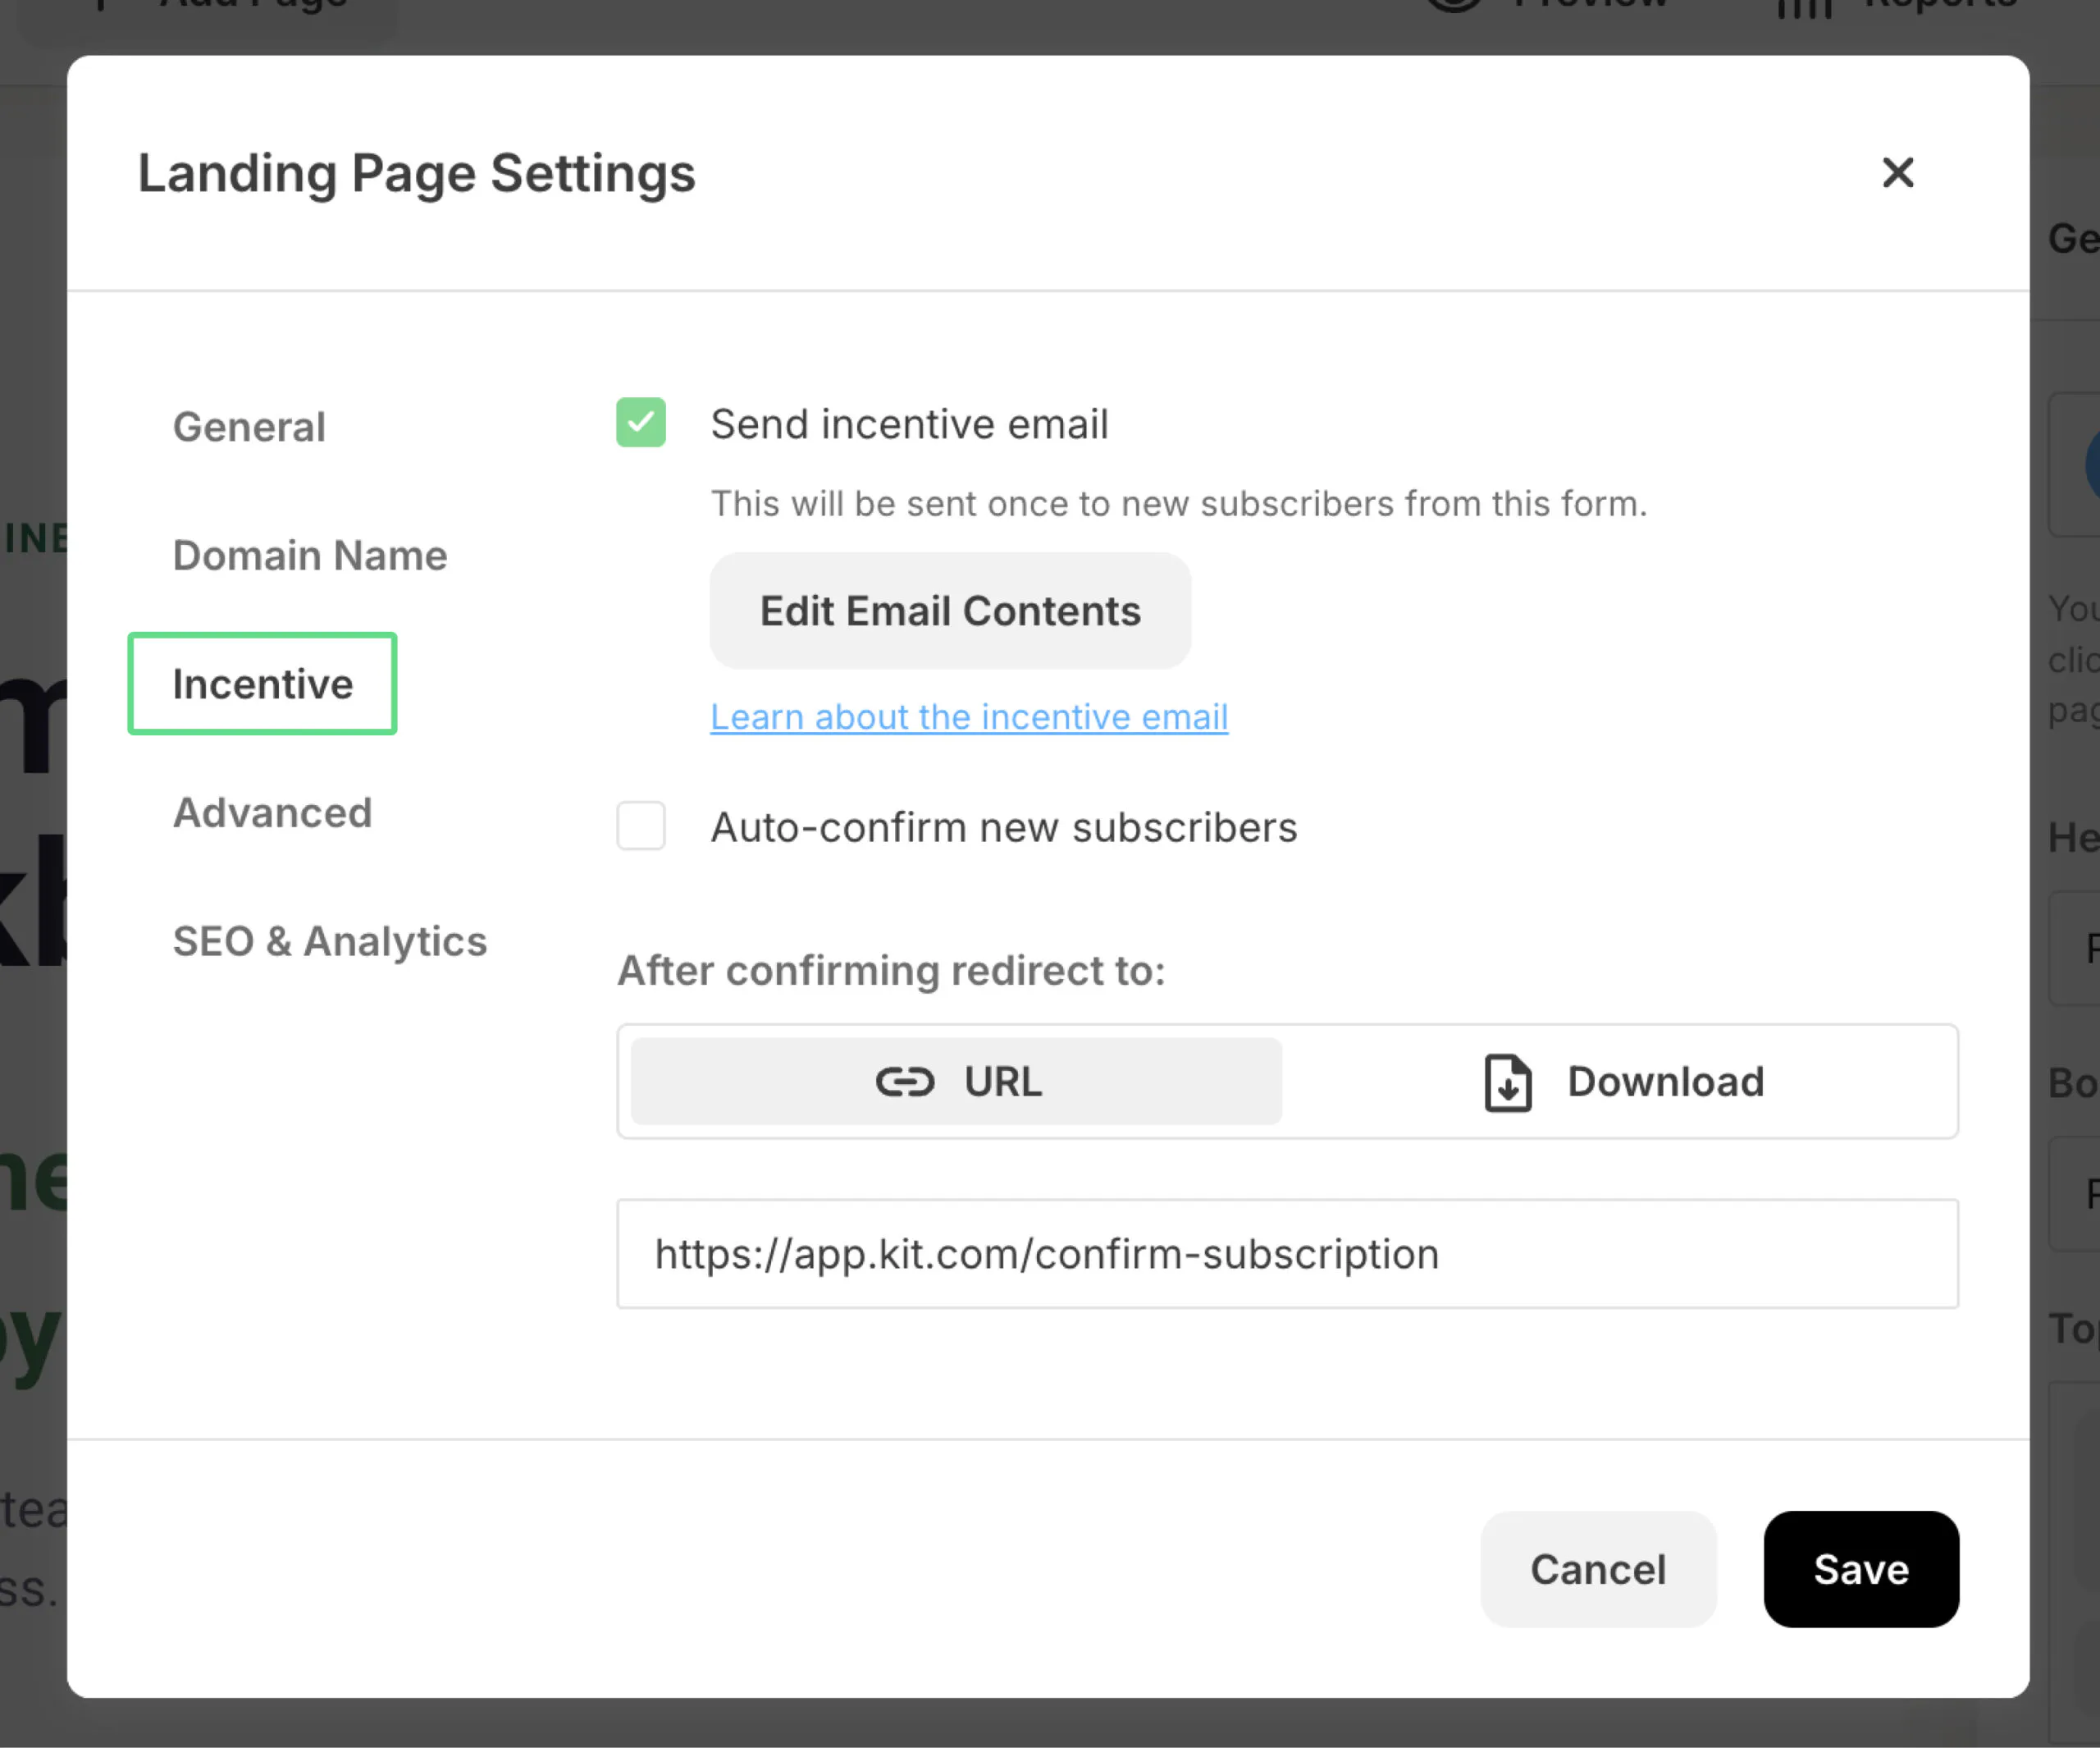This screenshot has width=2100, height=1748.
Task: Open the SEO & Analytics tab
Action: [x=329, y=941]
